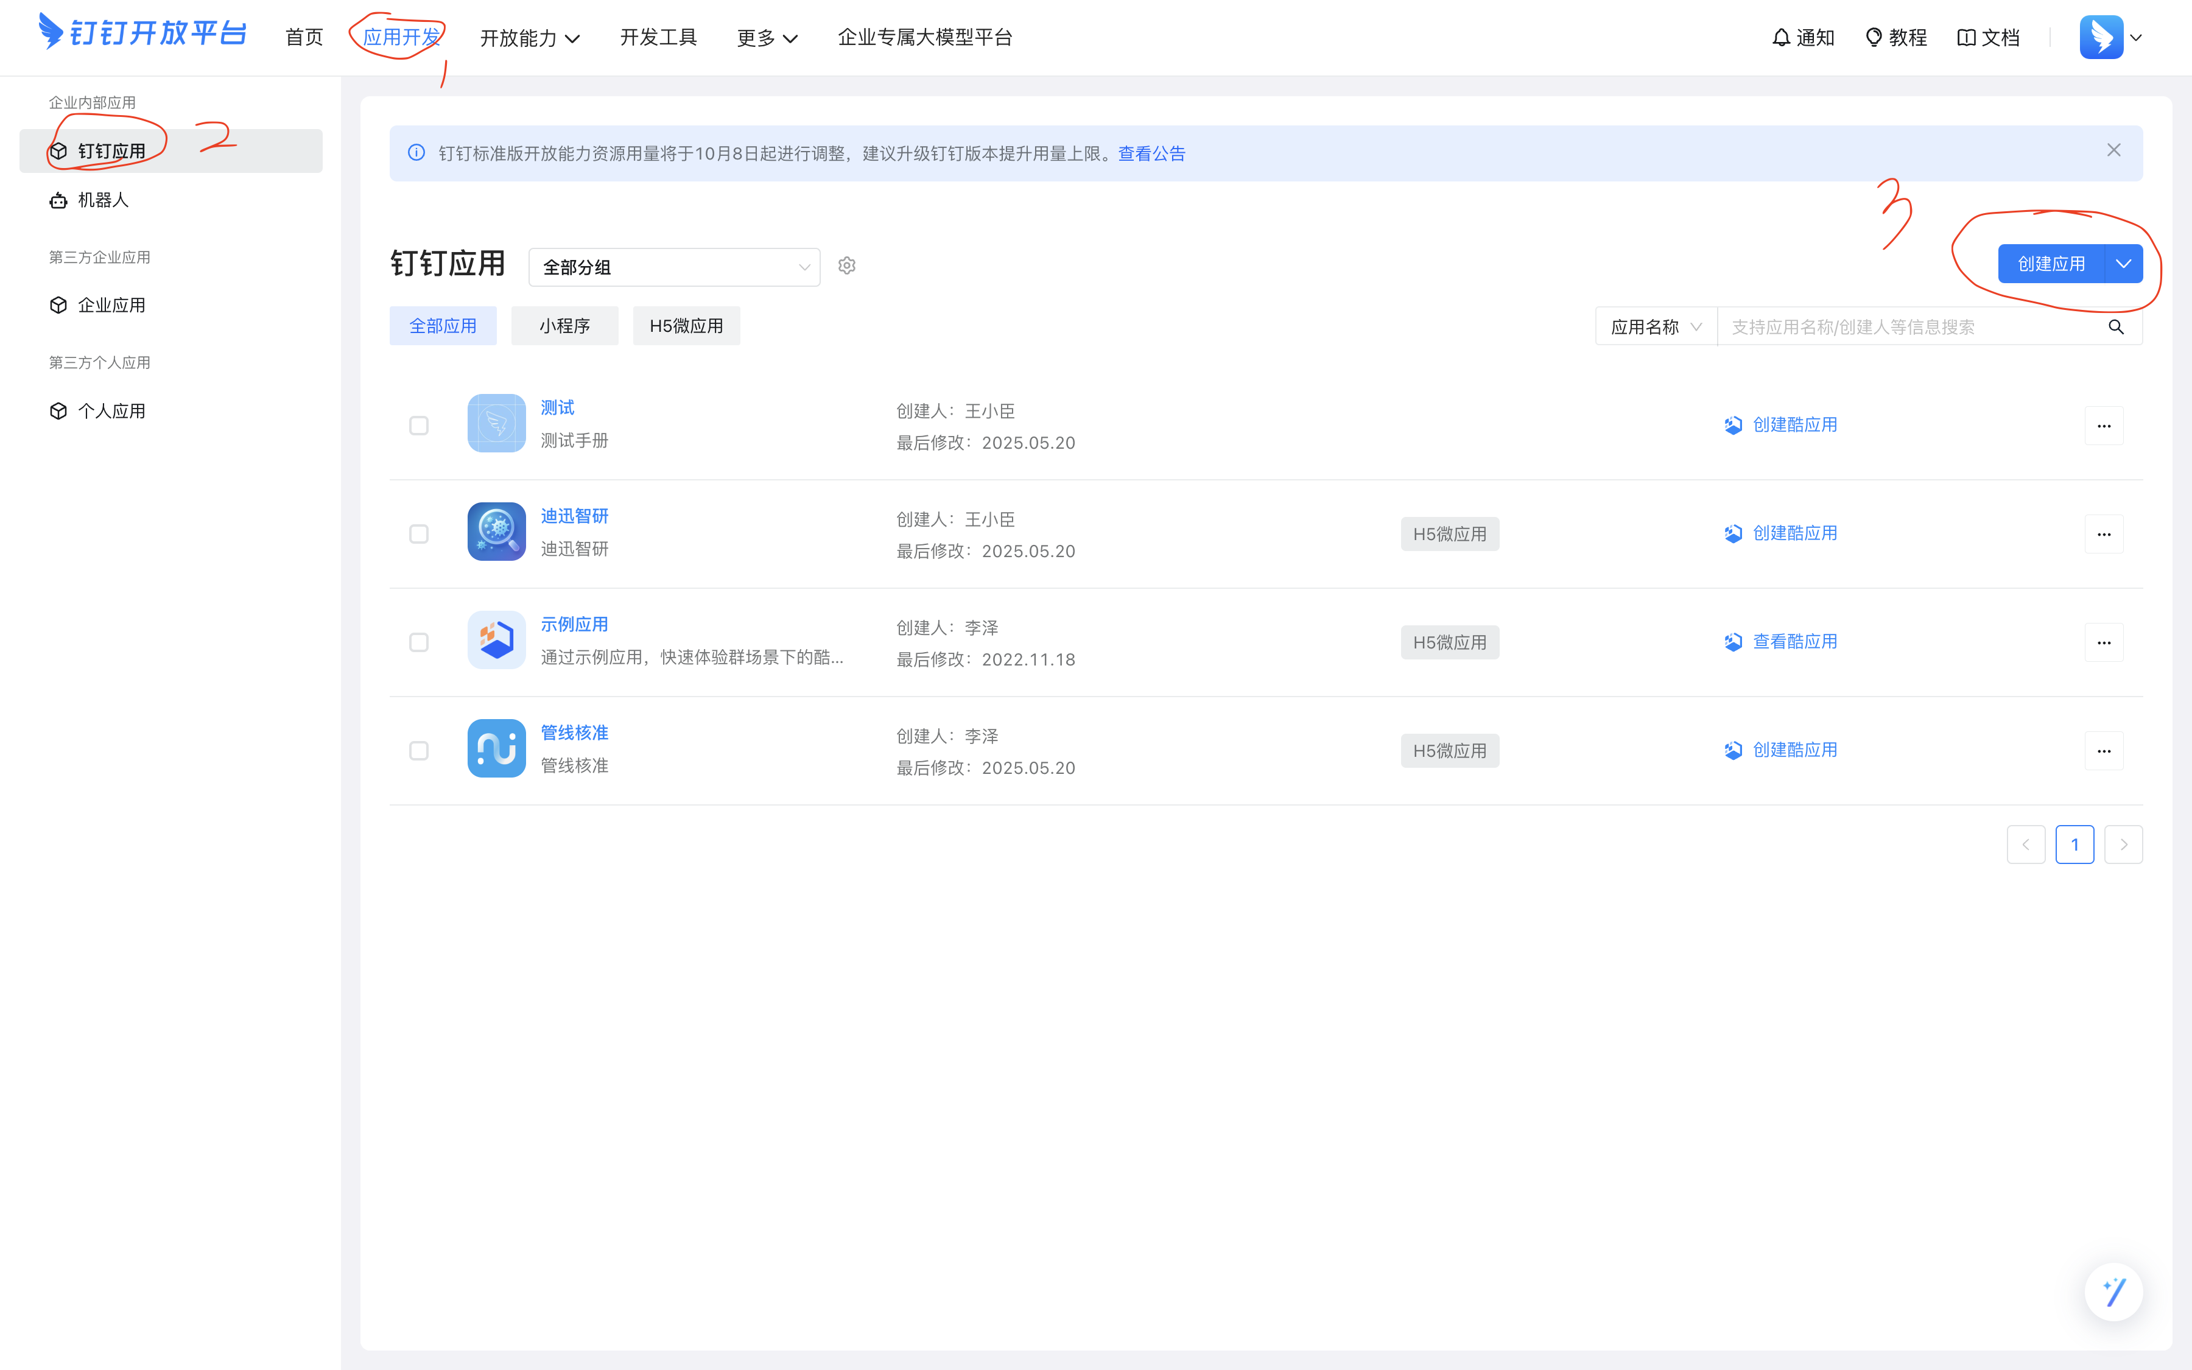Expand the 更多 menu
Viewport: 2192px width, 1370px height.
[x=767, y=38]
